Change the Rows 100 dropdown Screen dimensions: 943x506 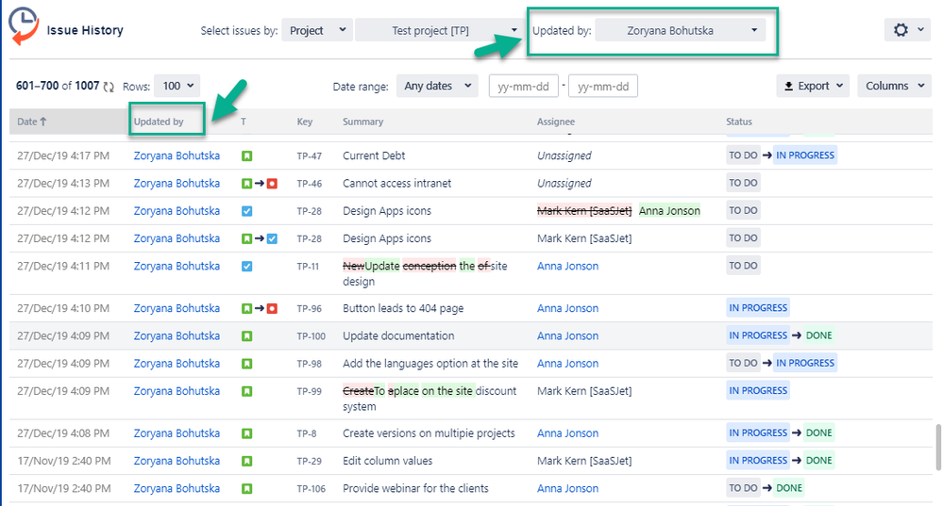pos(177,86)
